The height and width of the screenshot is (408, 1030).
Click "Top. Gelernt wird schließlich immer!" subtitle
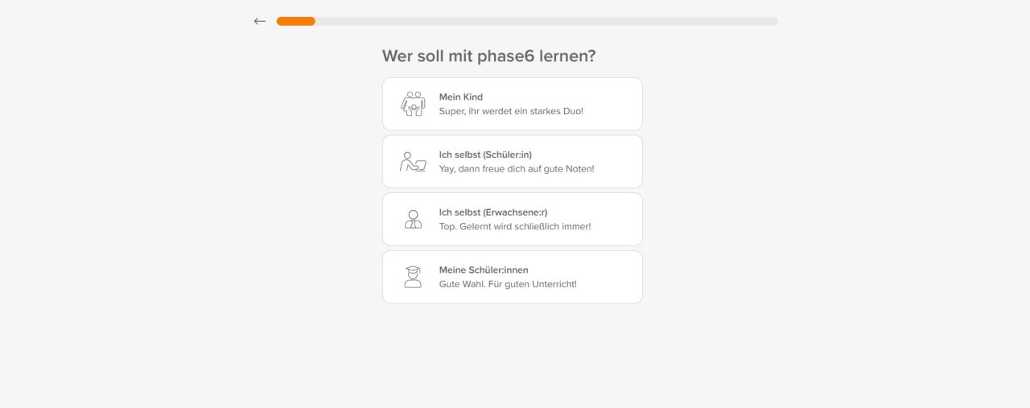tap(515, 227)
